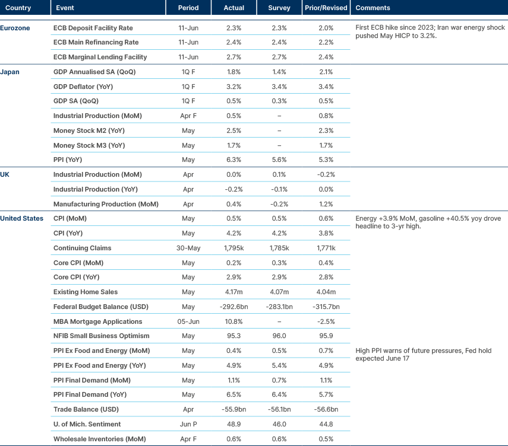Select the UK country label
Screen dimensions: 508x446
pos(5,174)
